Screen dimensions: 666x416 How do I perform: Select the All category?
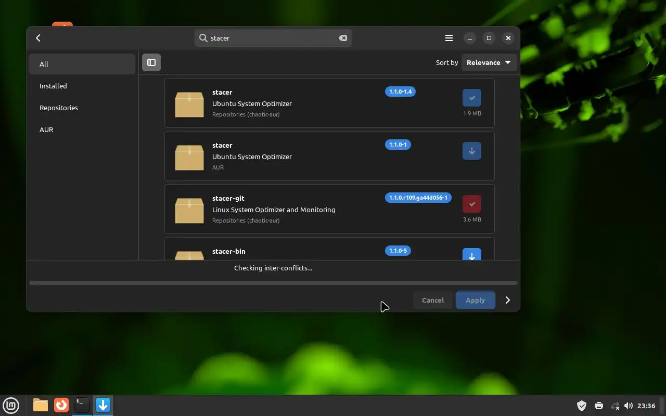pos(82,64)
